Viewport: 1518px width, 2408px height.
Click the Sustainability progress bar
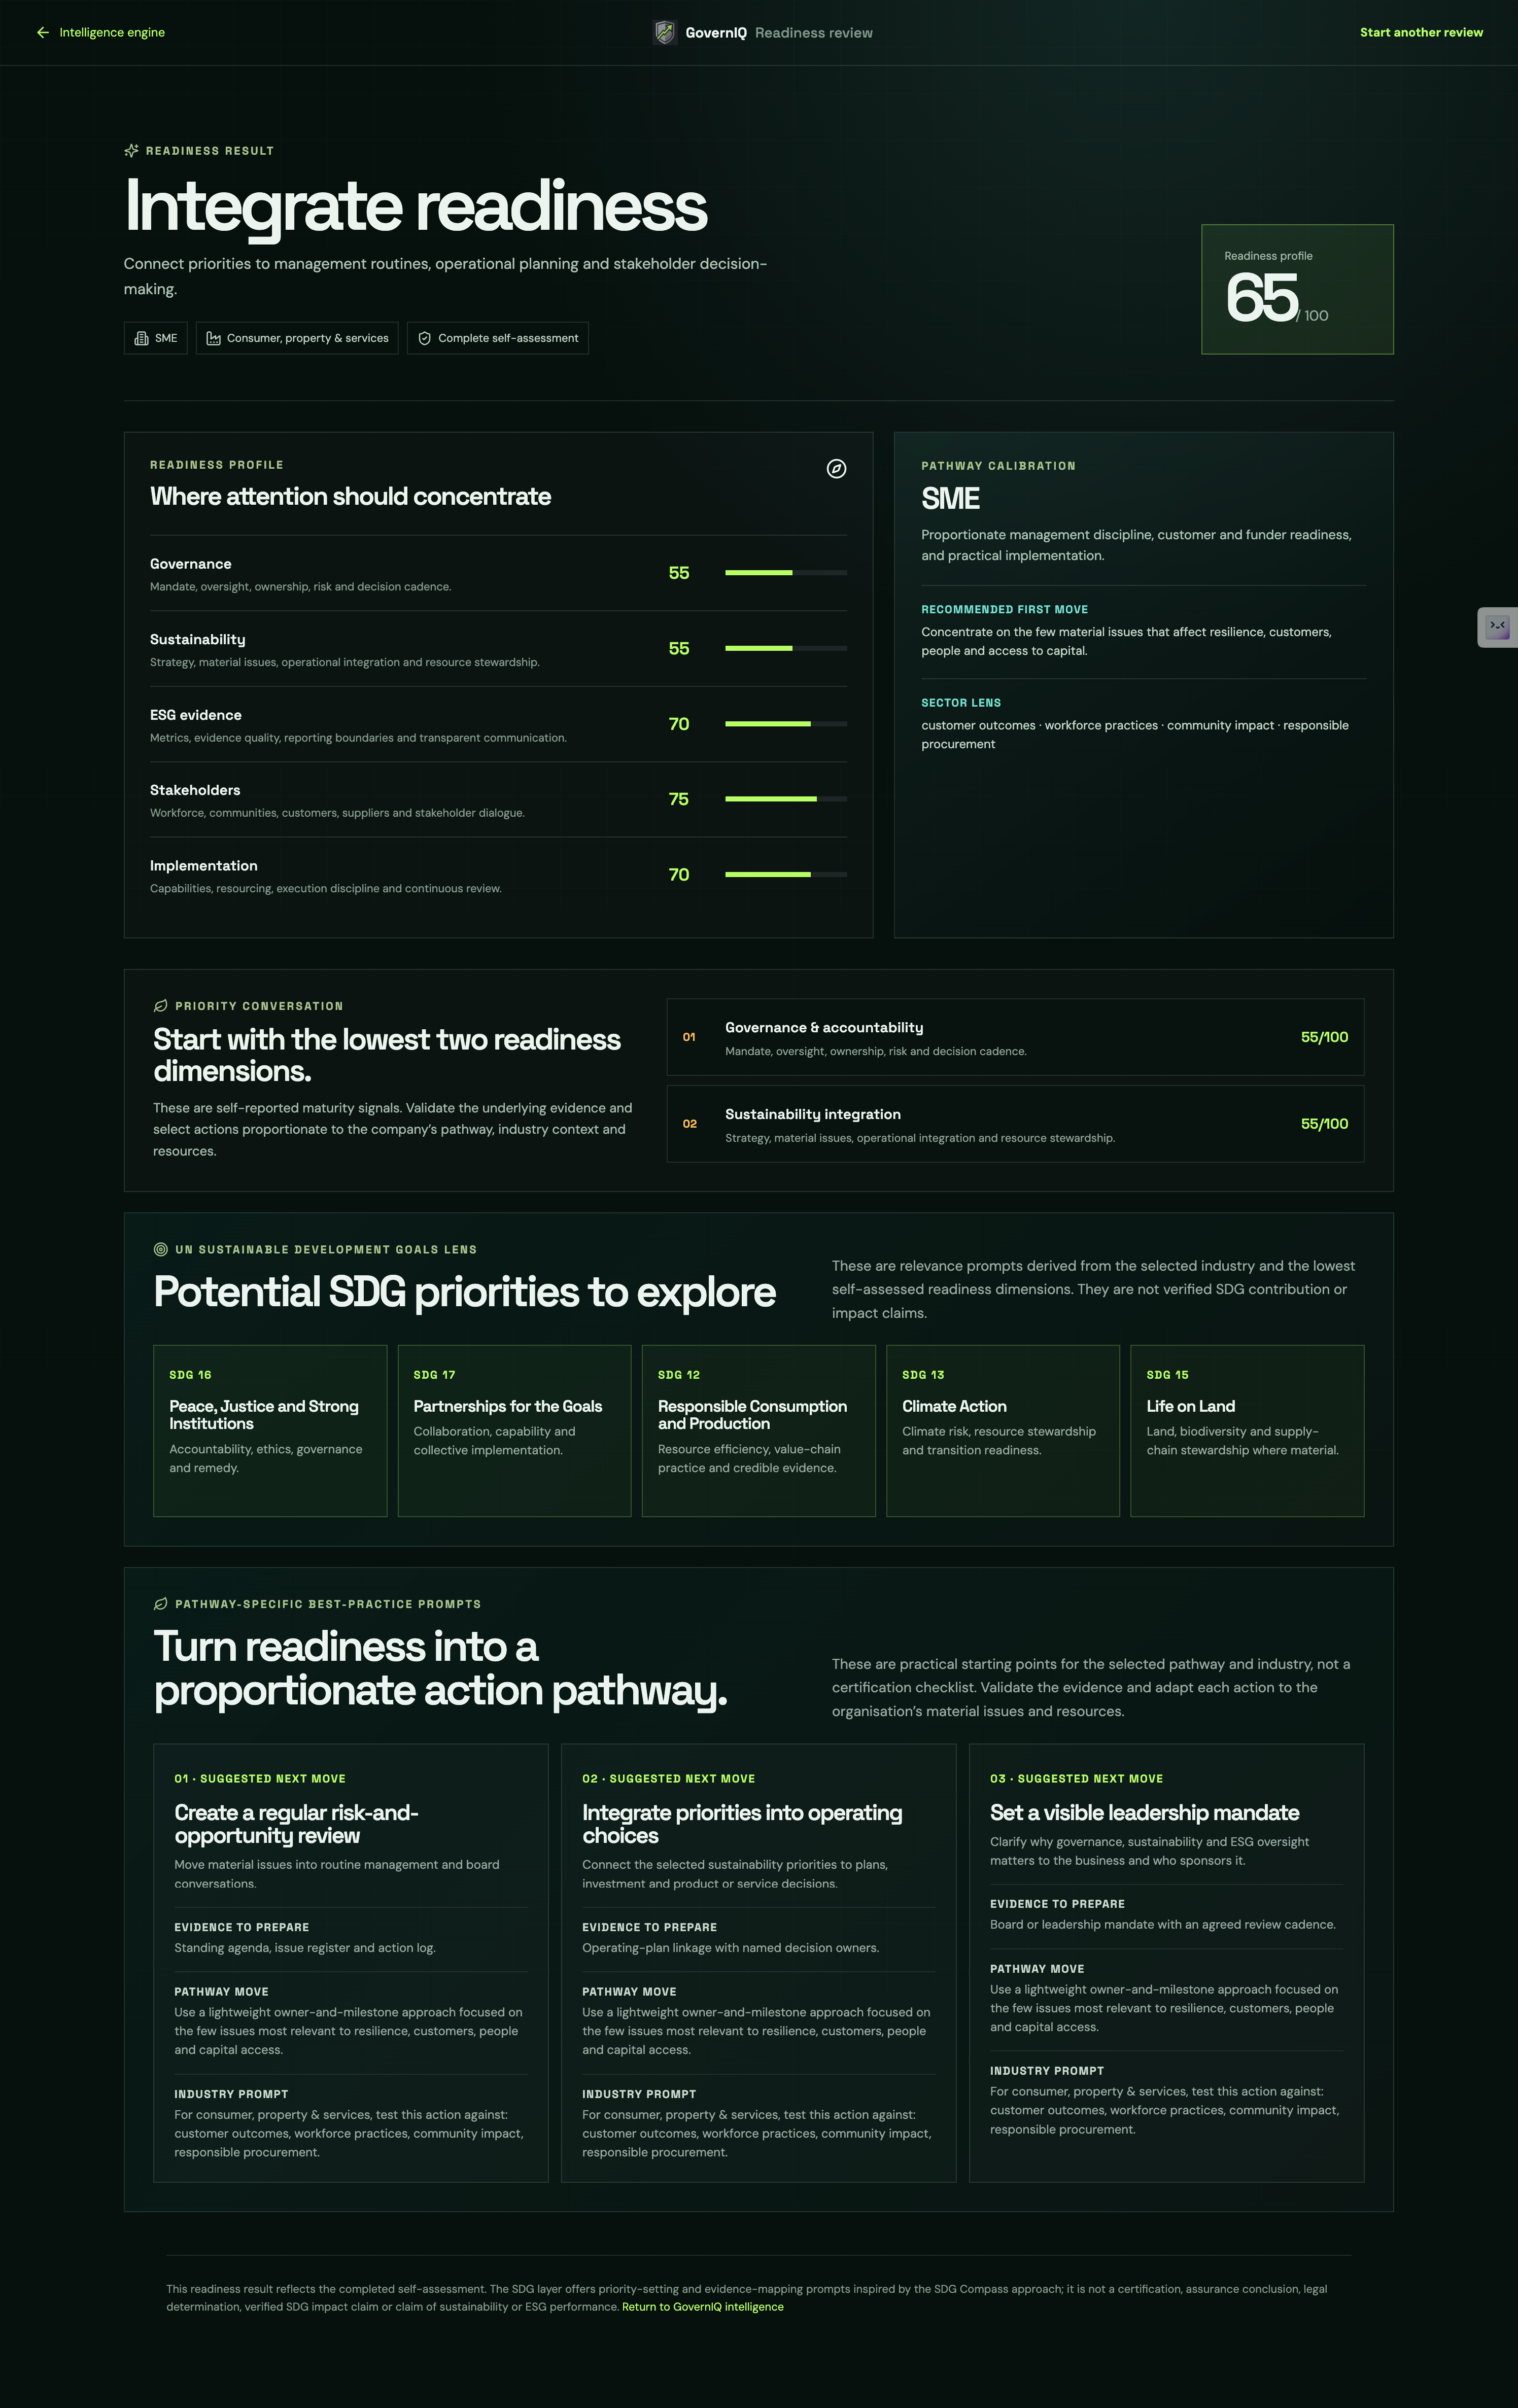tap(786, 648)
